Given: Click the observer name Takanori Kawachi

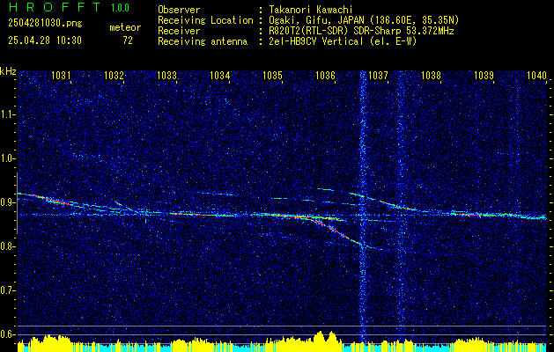Looking at the screenshot, I should (311, 10).
